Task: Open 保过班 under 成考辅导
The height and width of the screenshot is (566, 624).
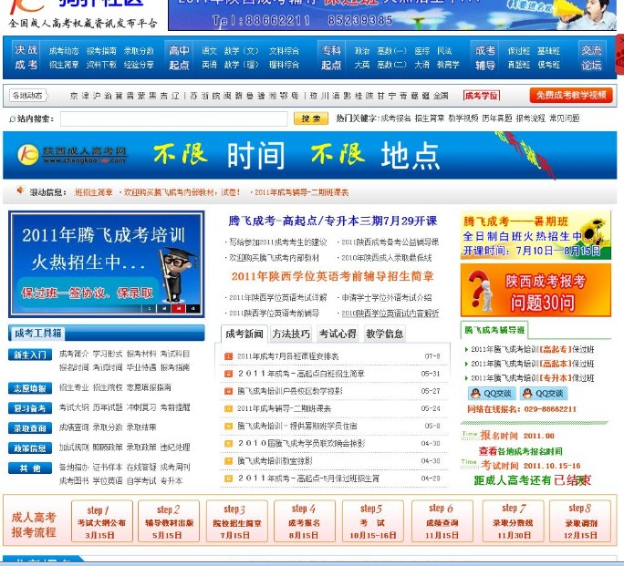Action: pyautogui.click(x=518, y=51)
